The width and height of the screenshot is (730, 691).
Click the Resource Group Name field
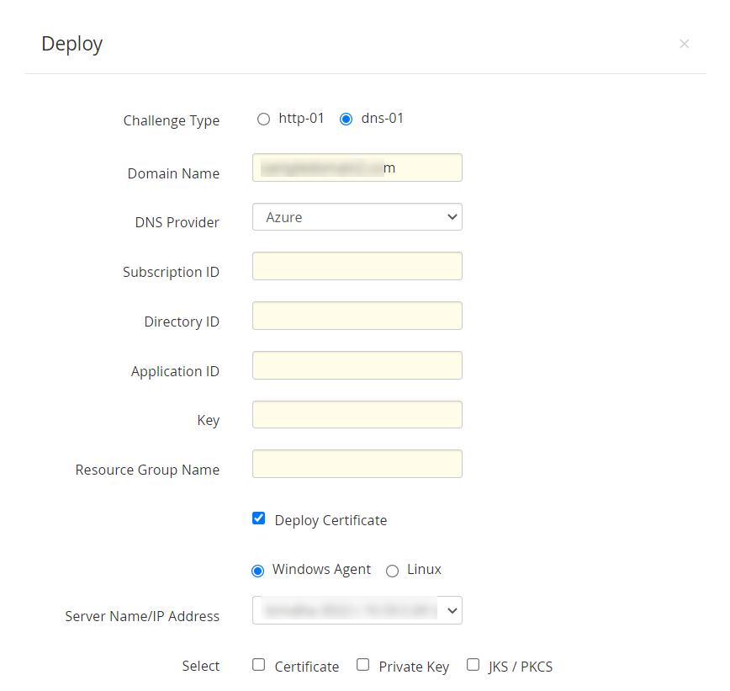357,463
